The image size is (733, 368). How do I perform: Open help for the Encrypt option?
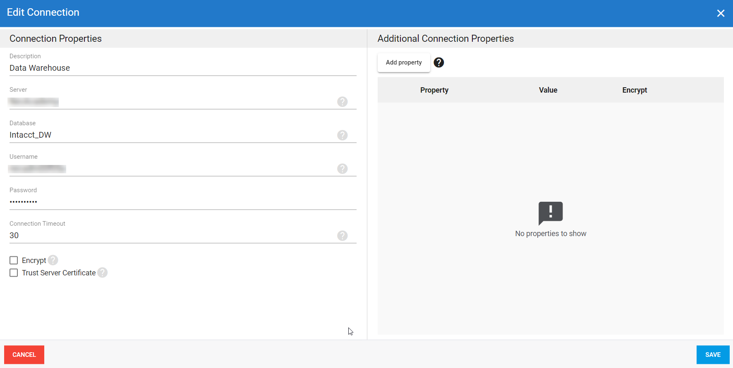point(53,260)
